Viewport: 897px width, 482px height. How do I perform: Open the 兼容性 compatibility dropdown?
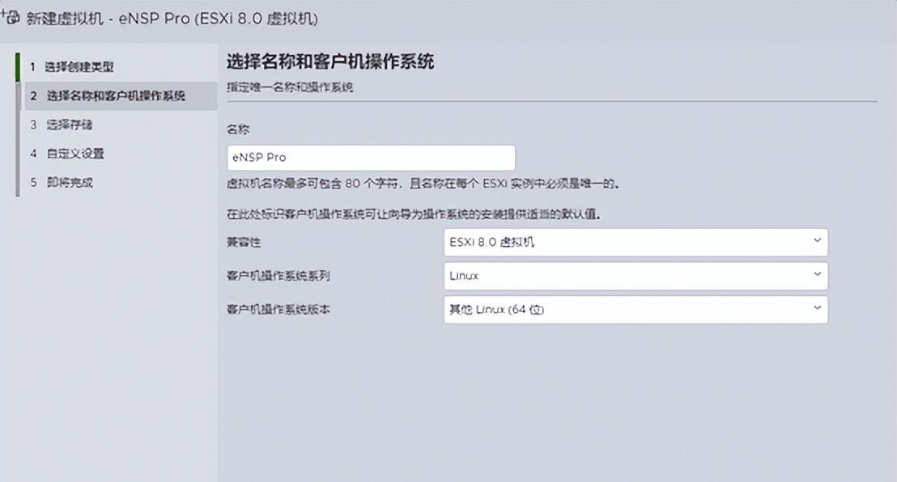click(x=636, y=242)
